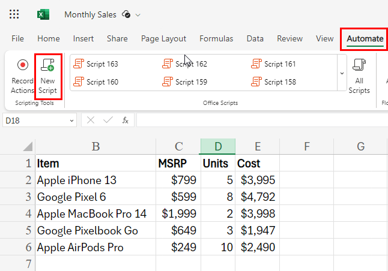
Task: Open the Share tab
Action: coord(117,38)
